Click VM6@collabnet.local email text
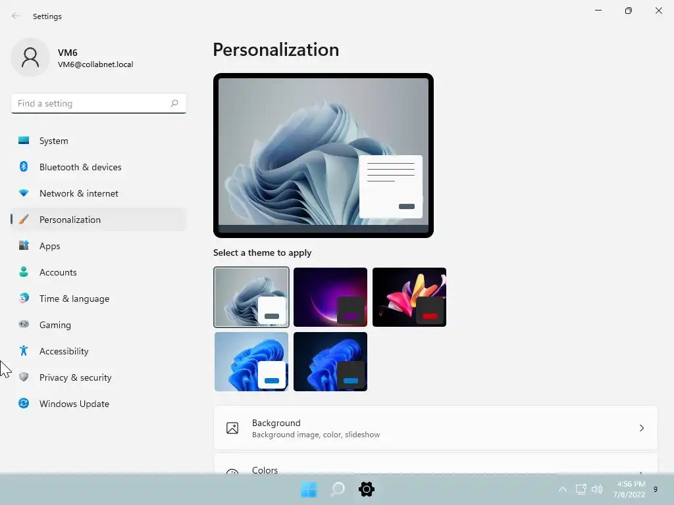The width and height of the screenshot is (674, 505). pyautogui.click(x=95, y=64)
